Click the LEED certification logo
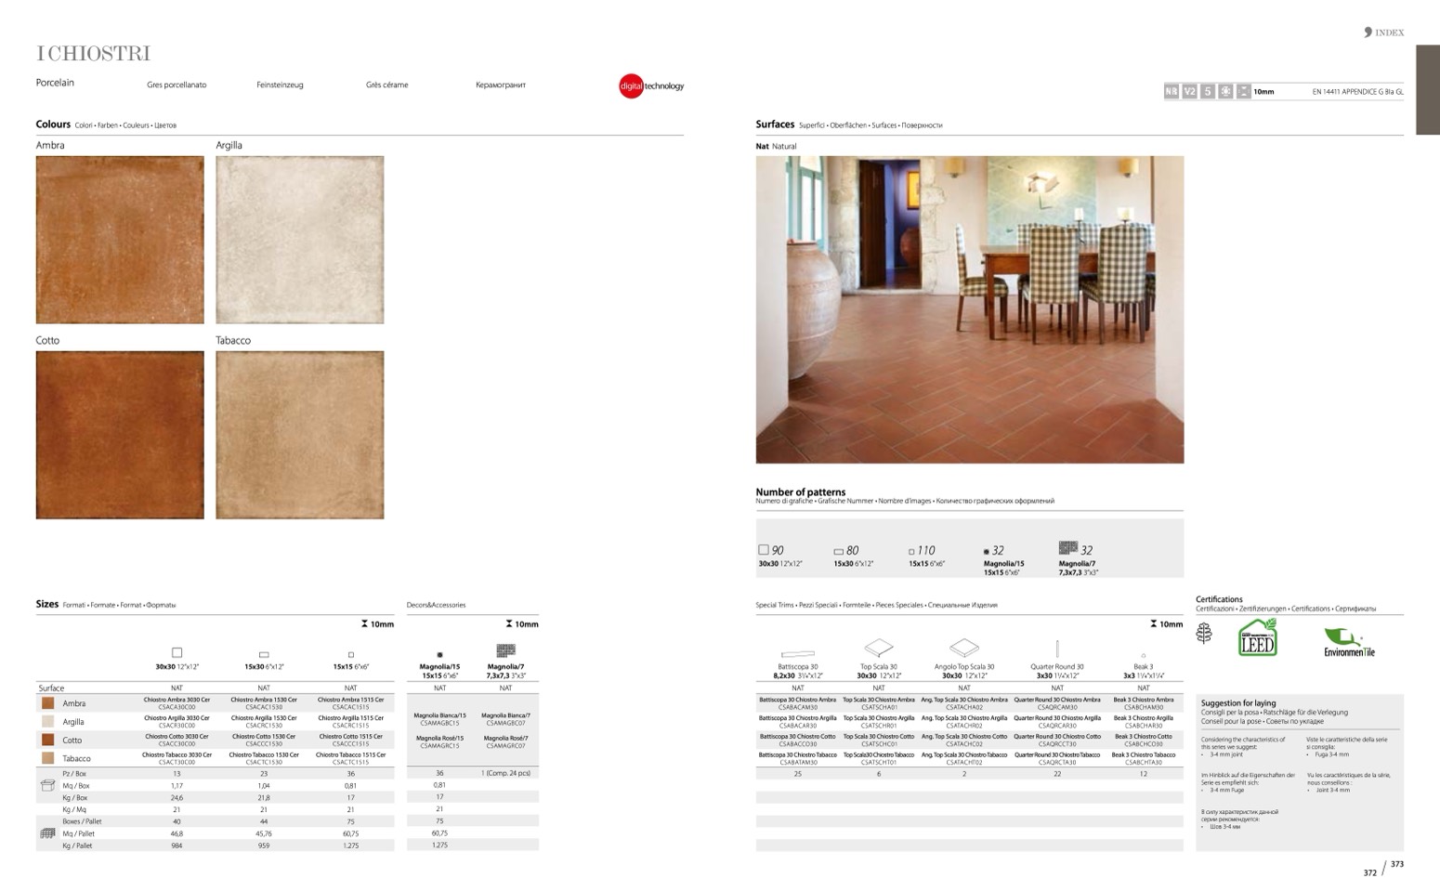 (1257, 638)
